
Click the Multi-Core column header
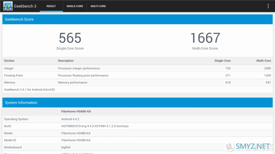tap(264, 60)
